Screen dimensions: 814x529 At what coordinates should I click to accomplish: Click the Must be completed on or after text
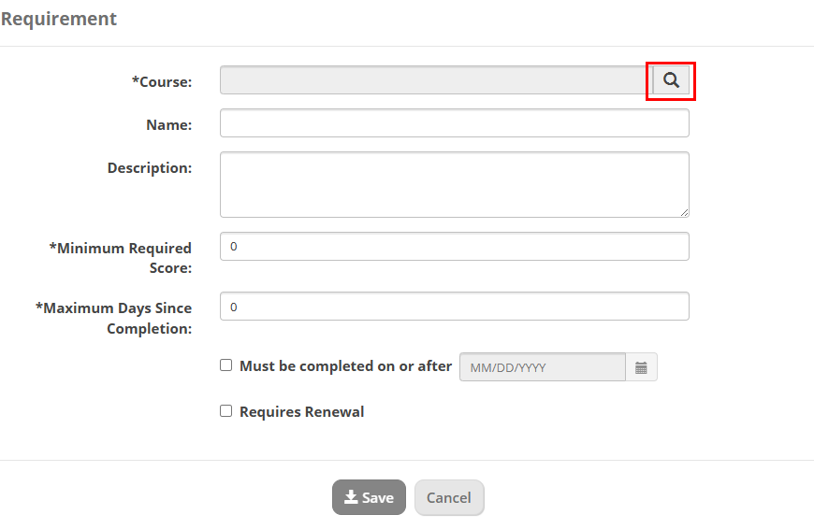[x=345, y=366]
